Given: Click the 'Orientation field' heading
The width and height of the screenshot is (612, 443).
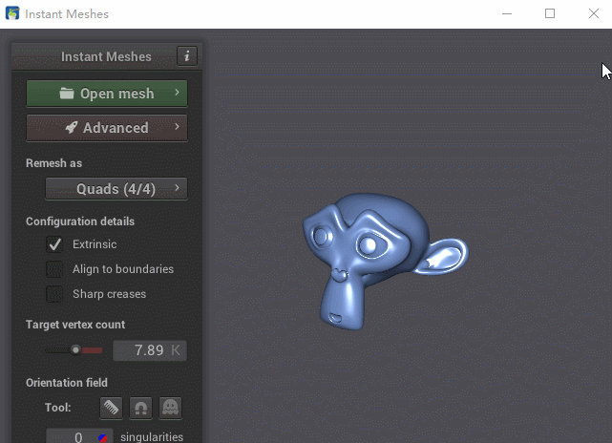Looking at the screenshot, I should point(66,383).
